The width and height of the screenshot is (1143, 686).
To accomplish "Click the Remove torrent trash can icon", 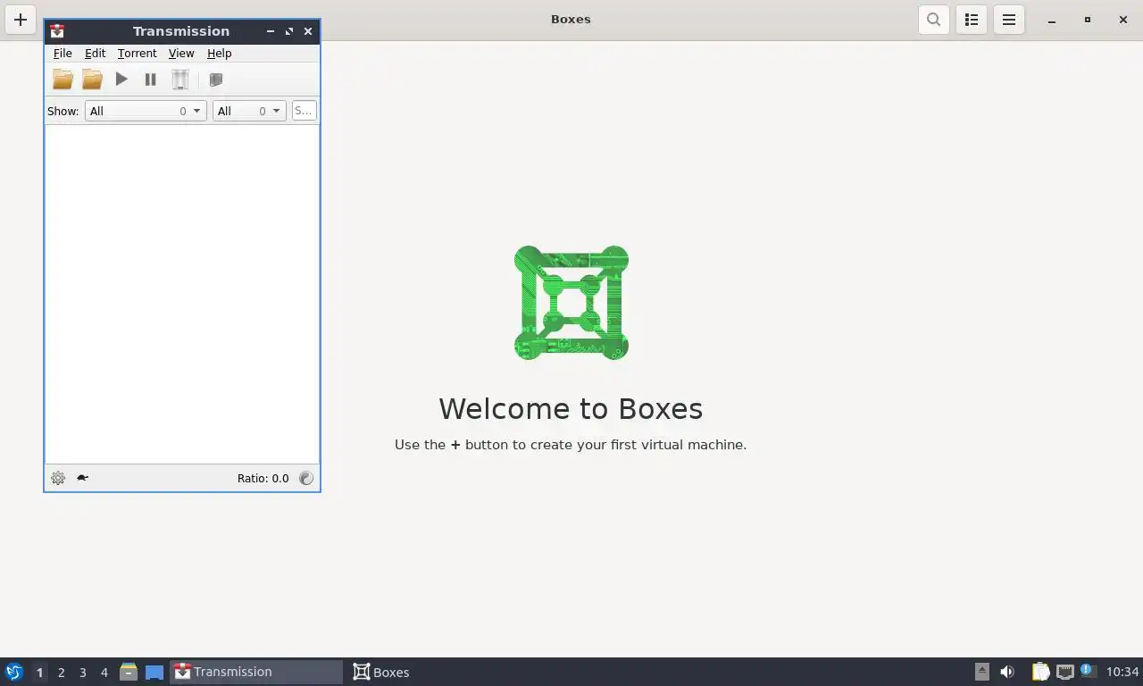I will pyautogui.click(x=180, y=79).
